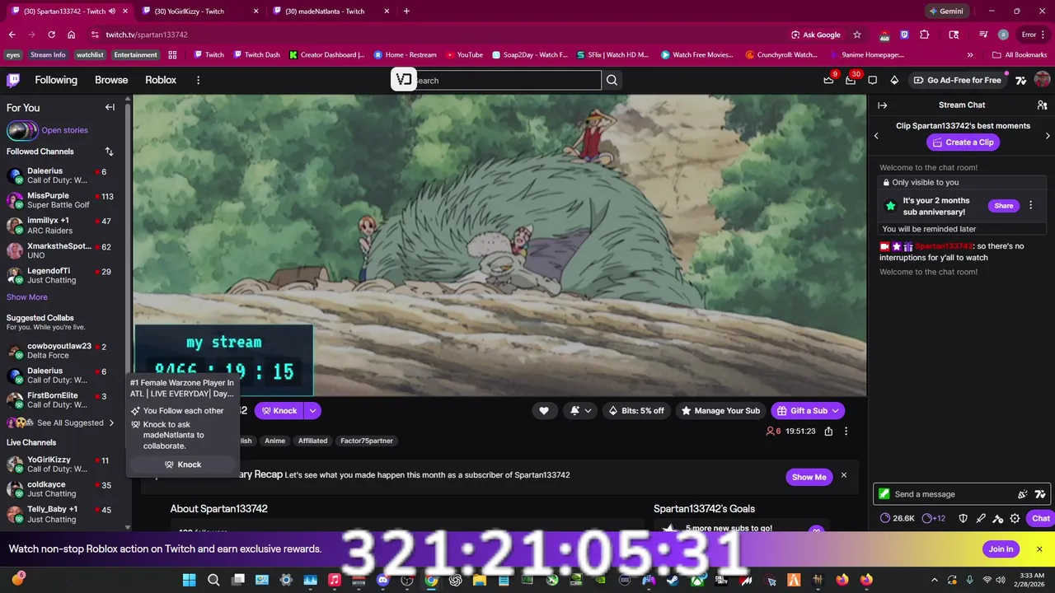Select the Factor75partner tag
This screenshot has width=1055, height=593.
[367, 441]
